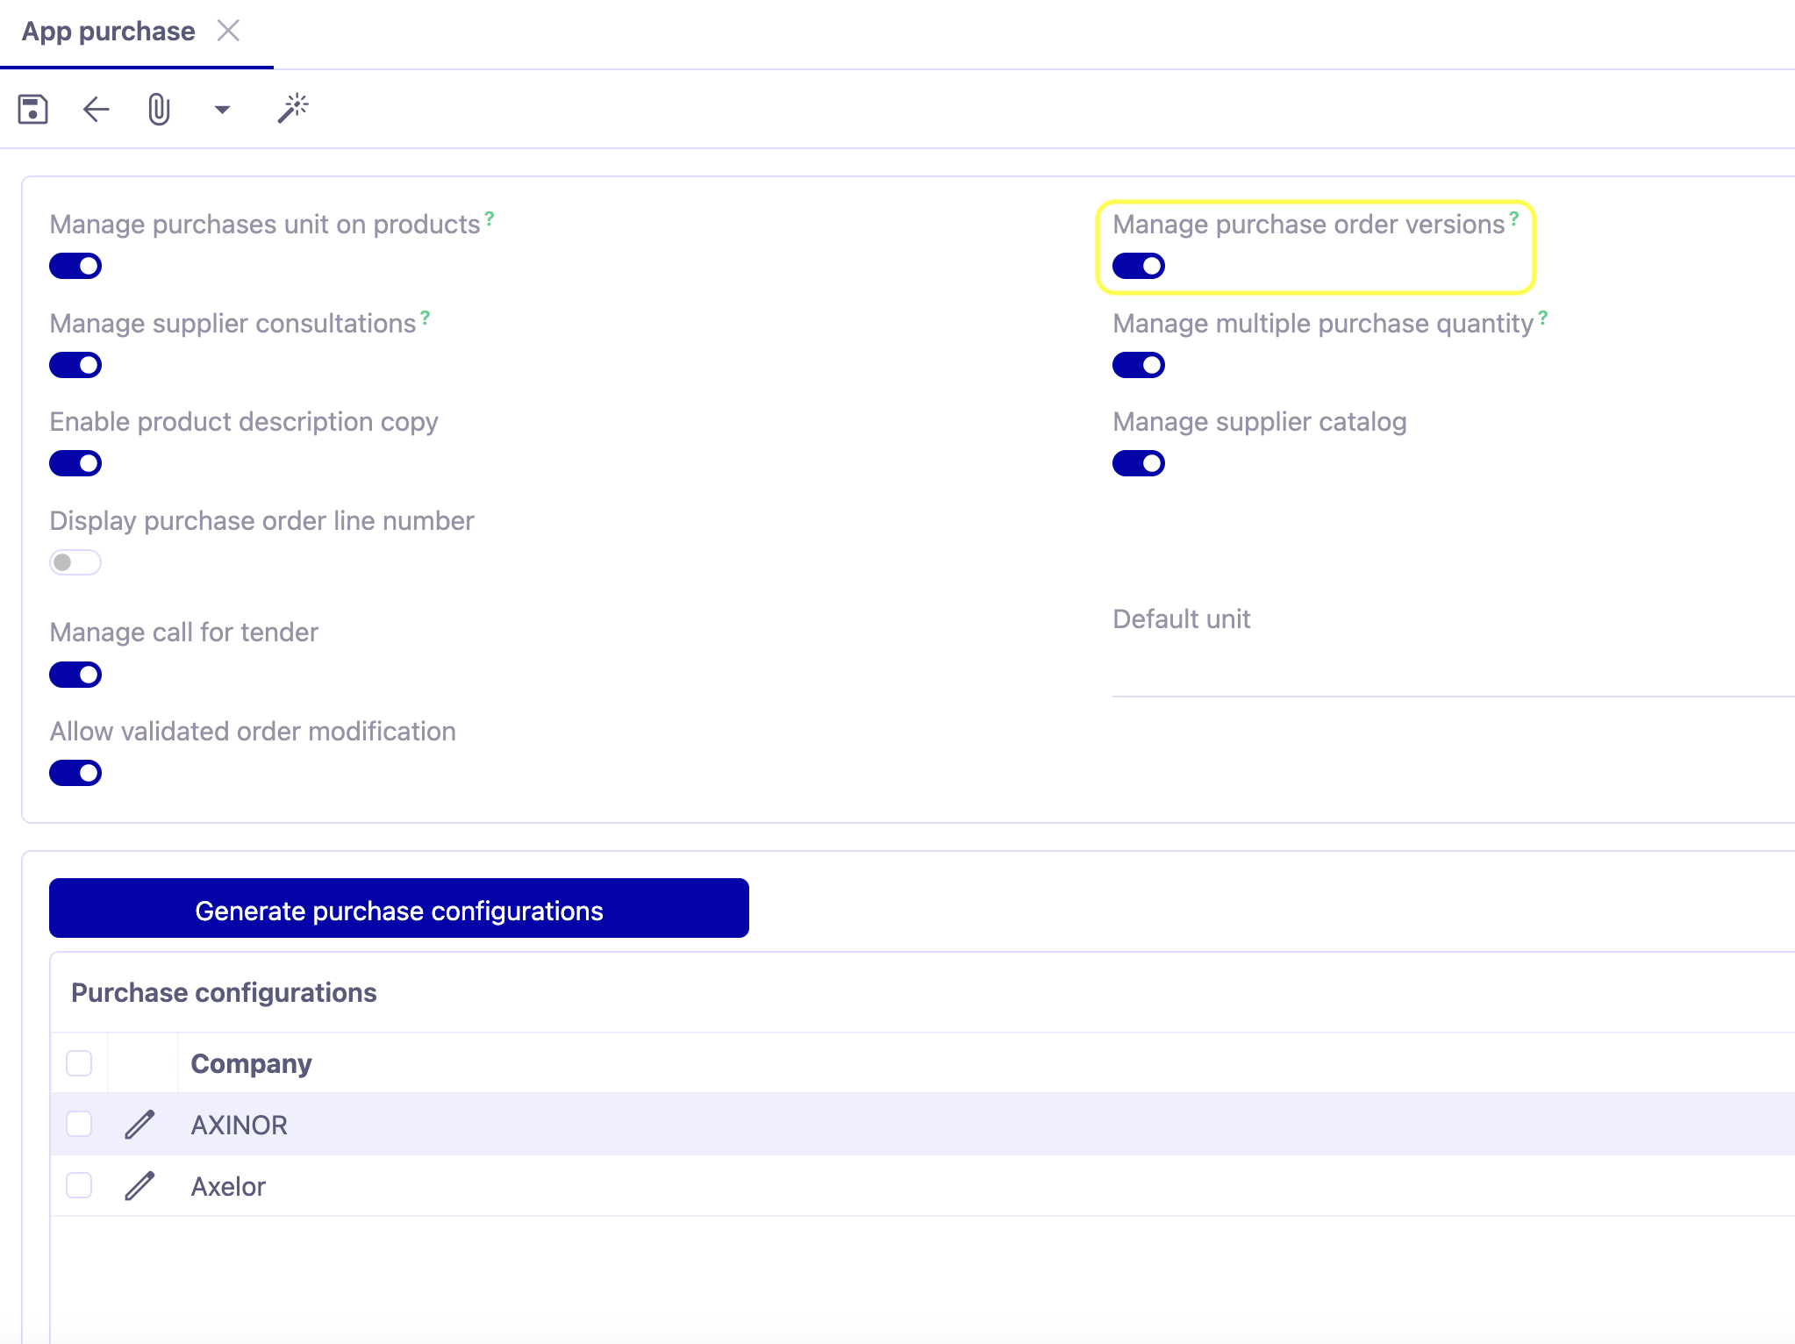Click the magic wand toolbar icon

click(292, 109)
